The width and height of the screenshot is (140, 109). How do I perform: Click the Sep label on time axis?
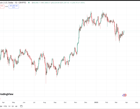[x=55, y=102]
